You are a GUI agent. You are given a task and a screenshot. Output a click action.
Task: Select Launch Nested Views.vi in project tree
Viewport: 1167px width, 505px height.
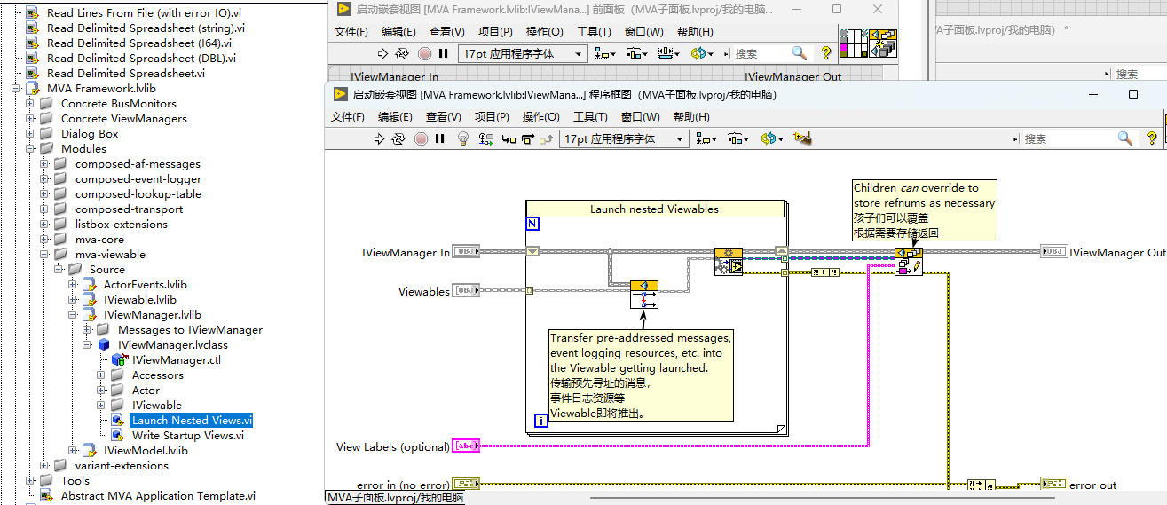click(x=192, y=420)
